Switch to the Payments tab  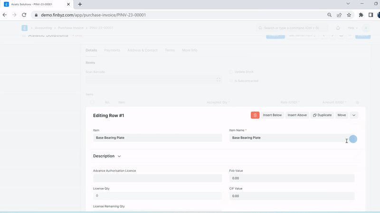click(x=112, y=50)
